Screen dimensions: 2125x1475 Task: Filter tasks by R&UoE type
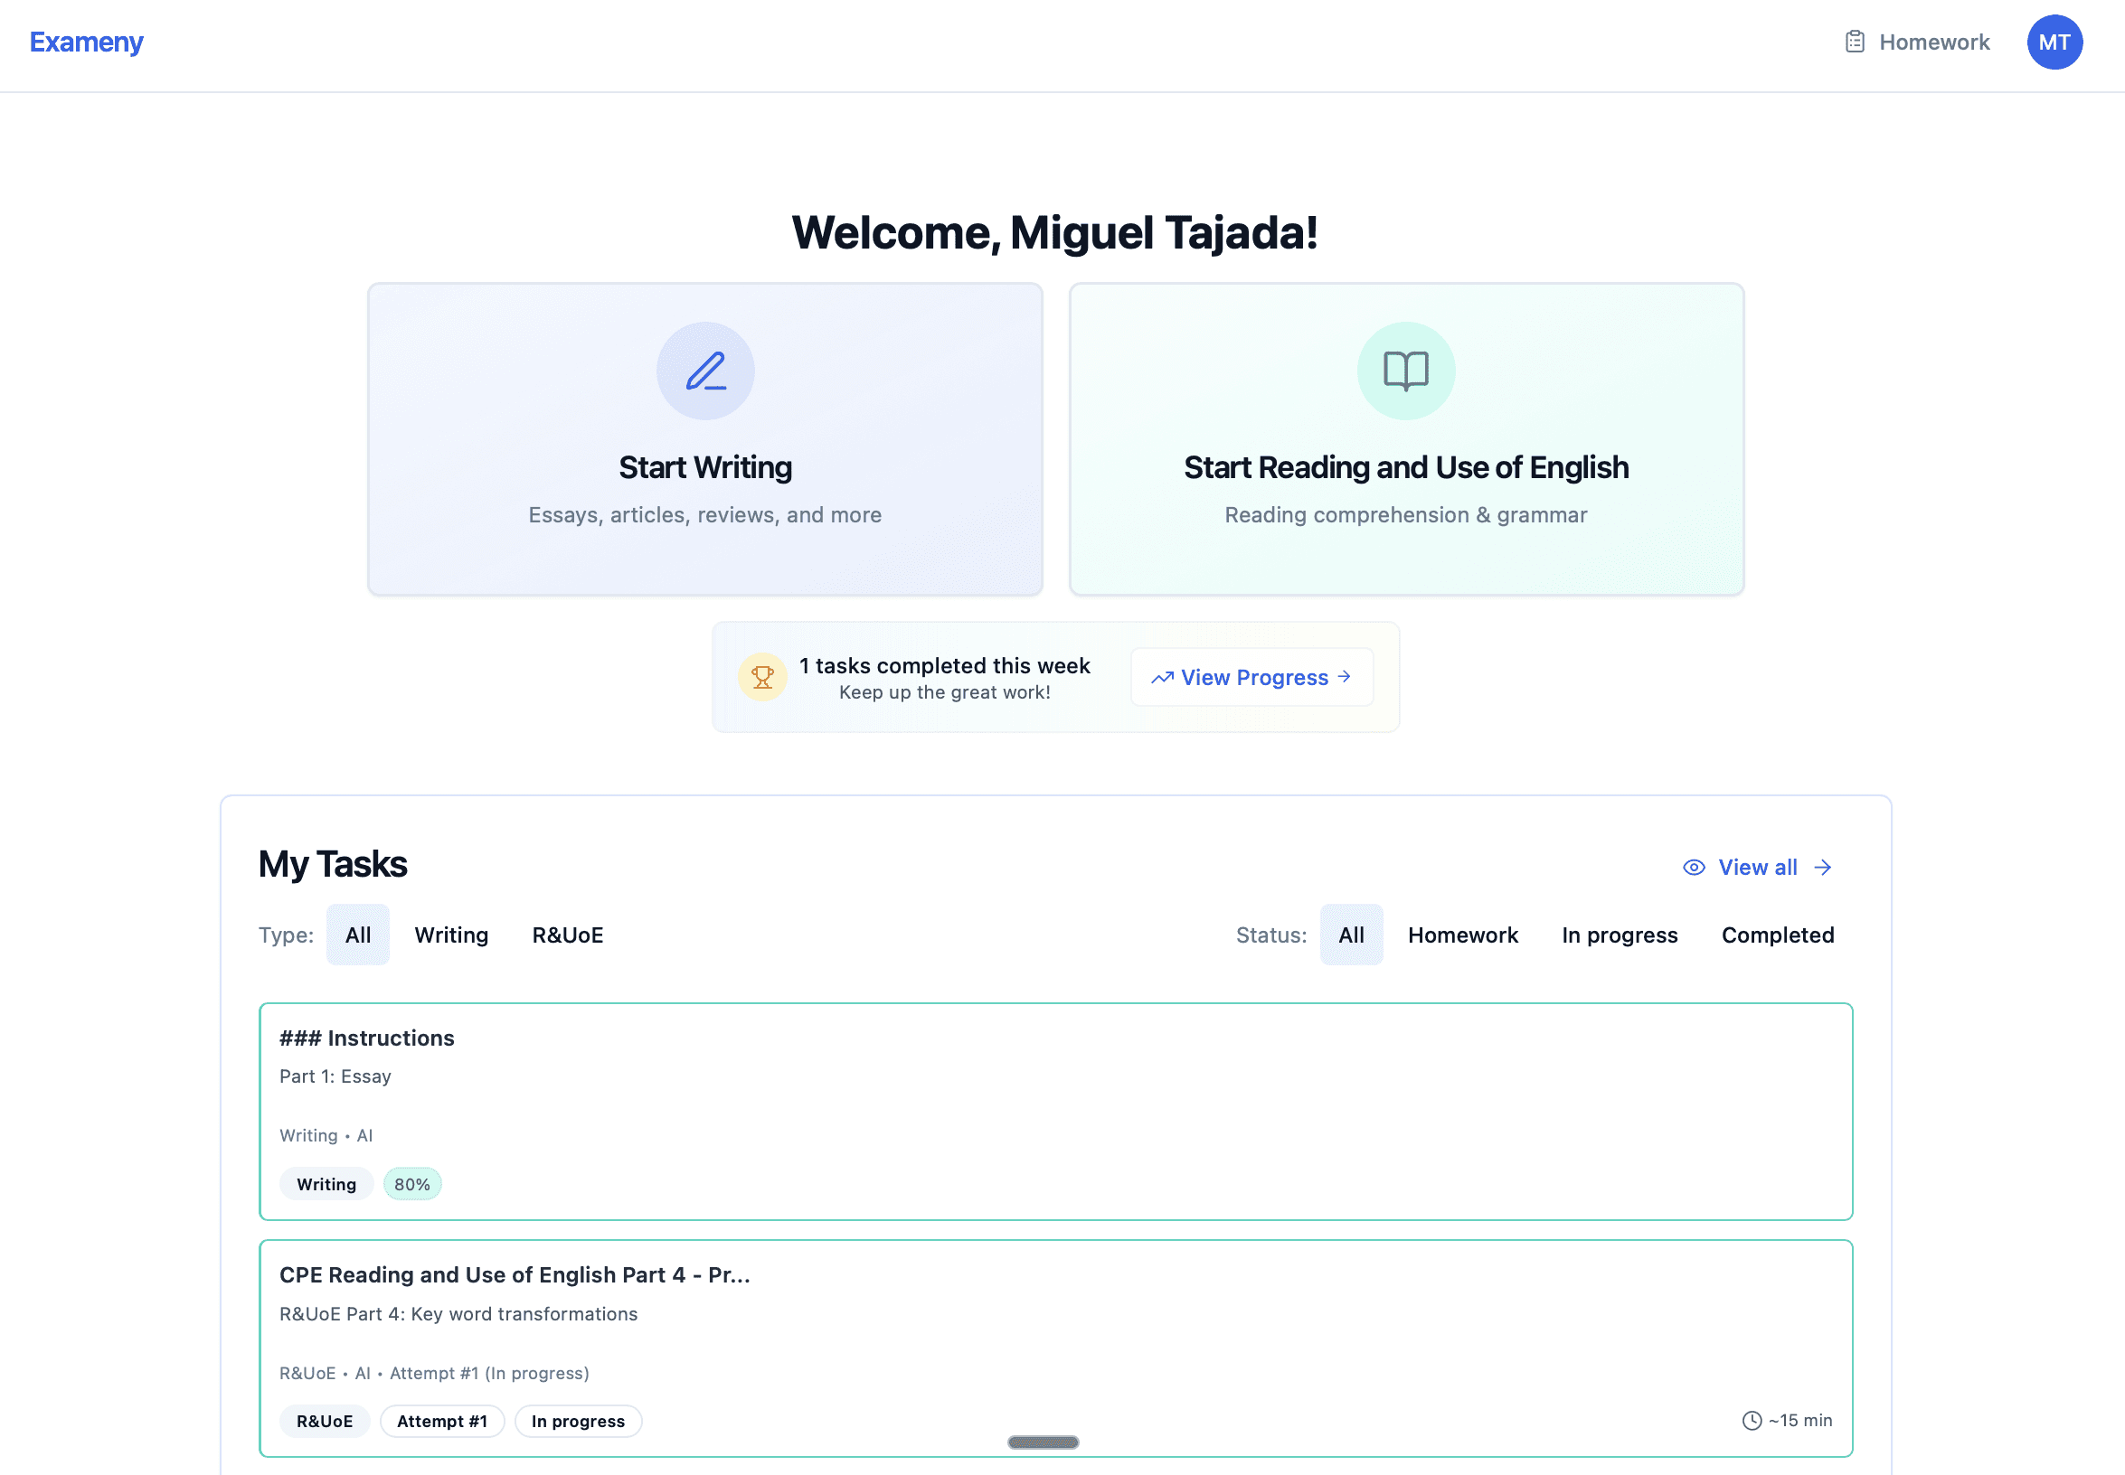[567, 935]
